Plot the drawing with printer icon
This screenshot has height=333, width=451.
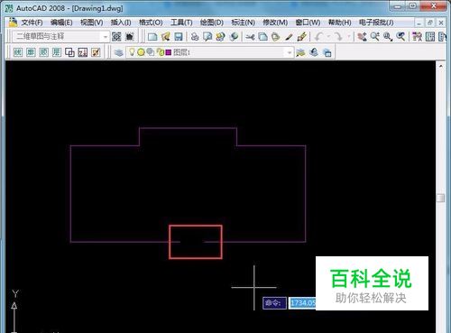click(195, 37)
